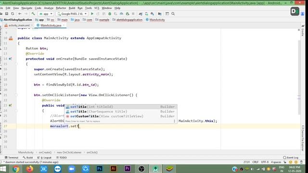
Task: Open the File menu
Action: pyautogui.click(x=1, y=8)
